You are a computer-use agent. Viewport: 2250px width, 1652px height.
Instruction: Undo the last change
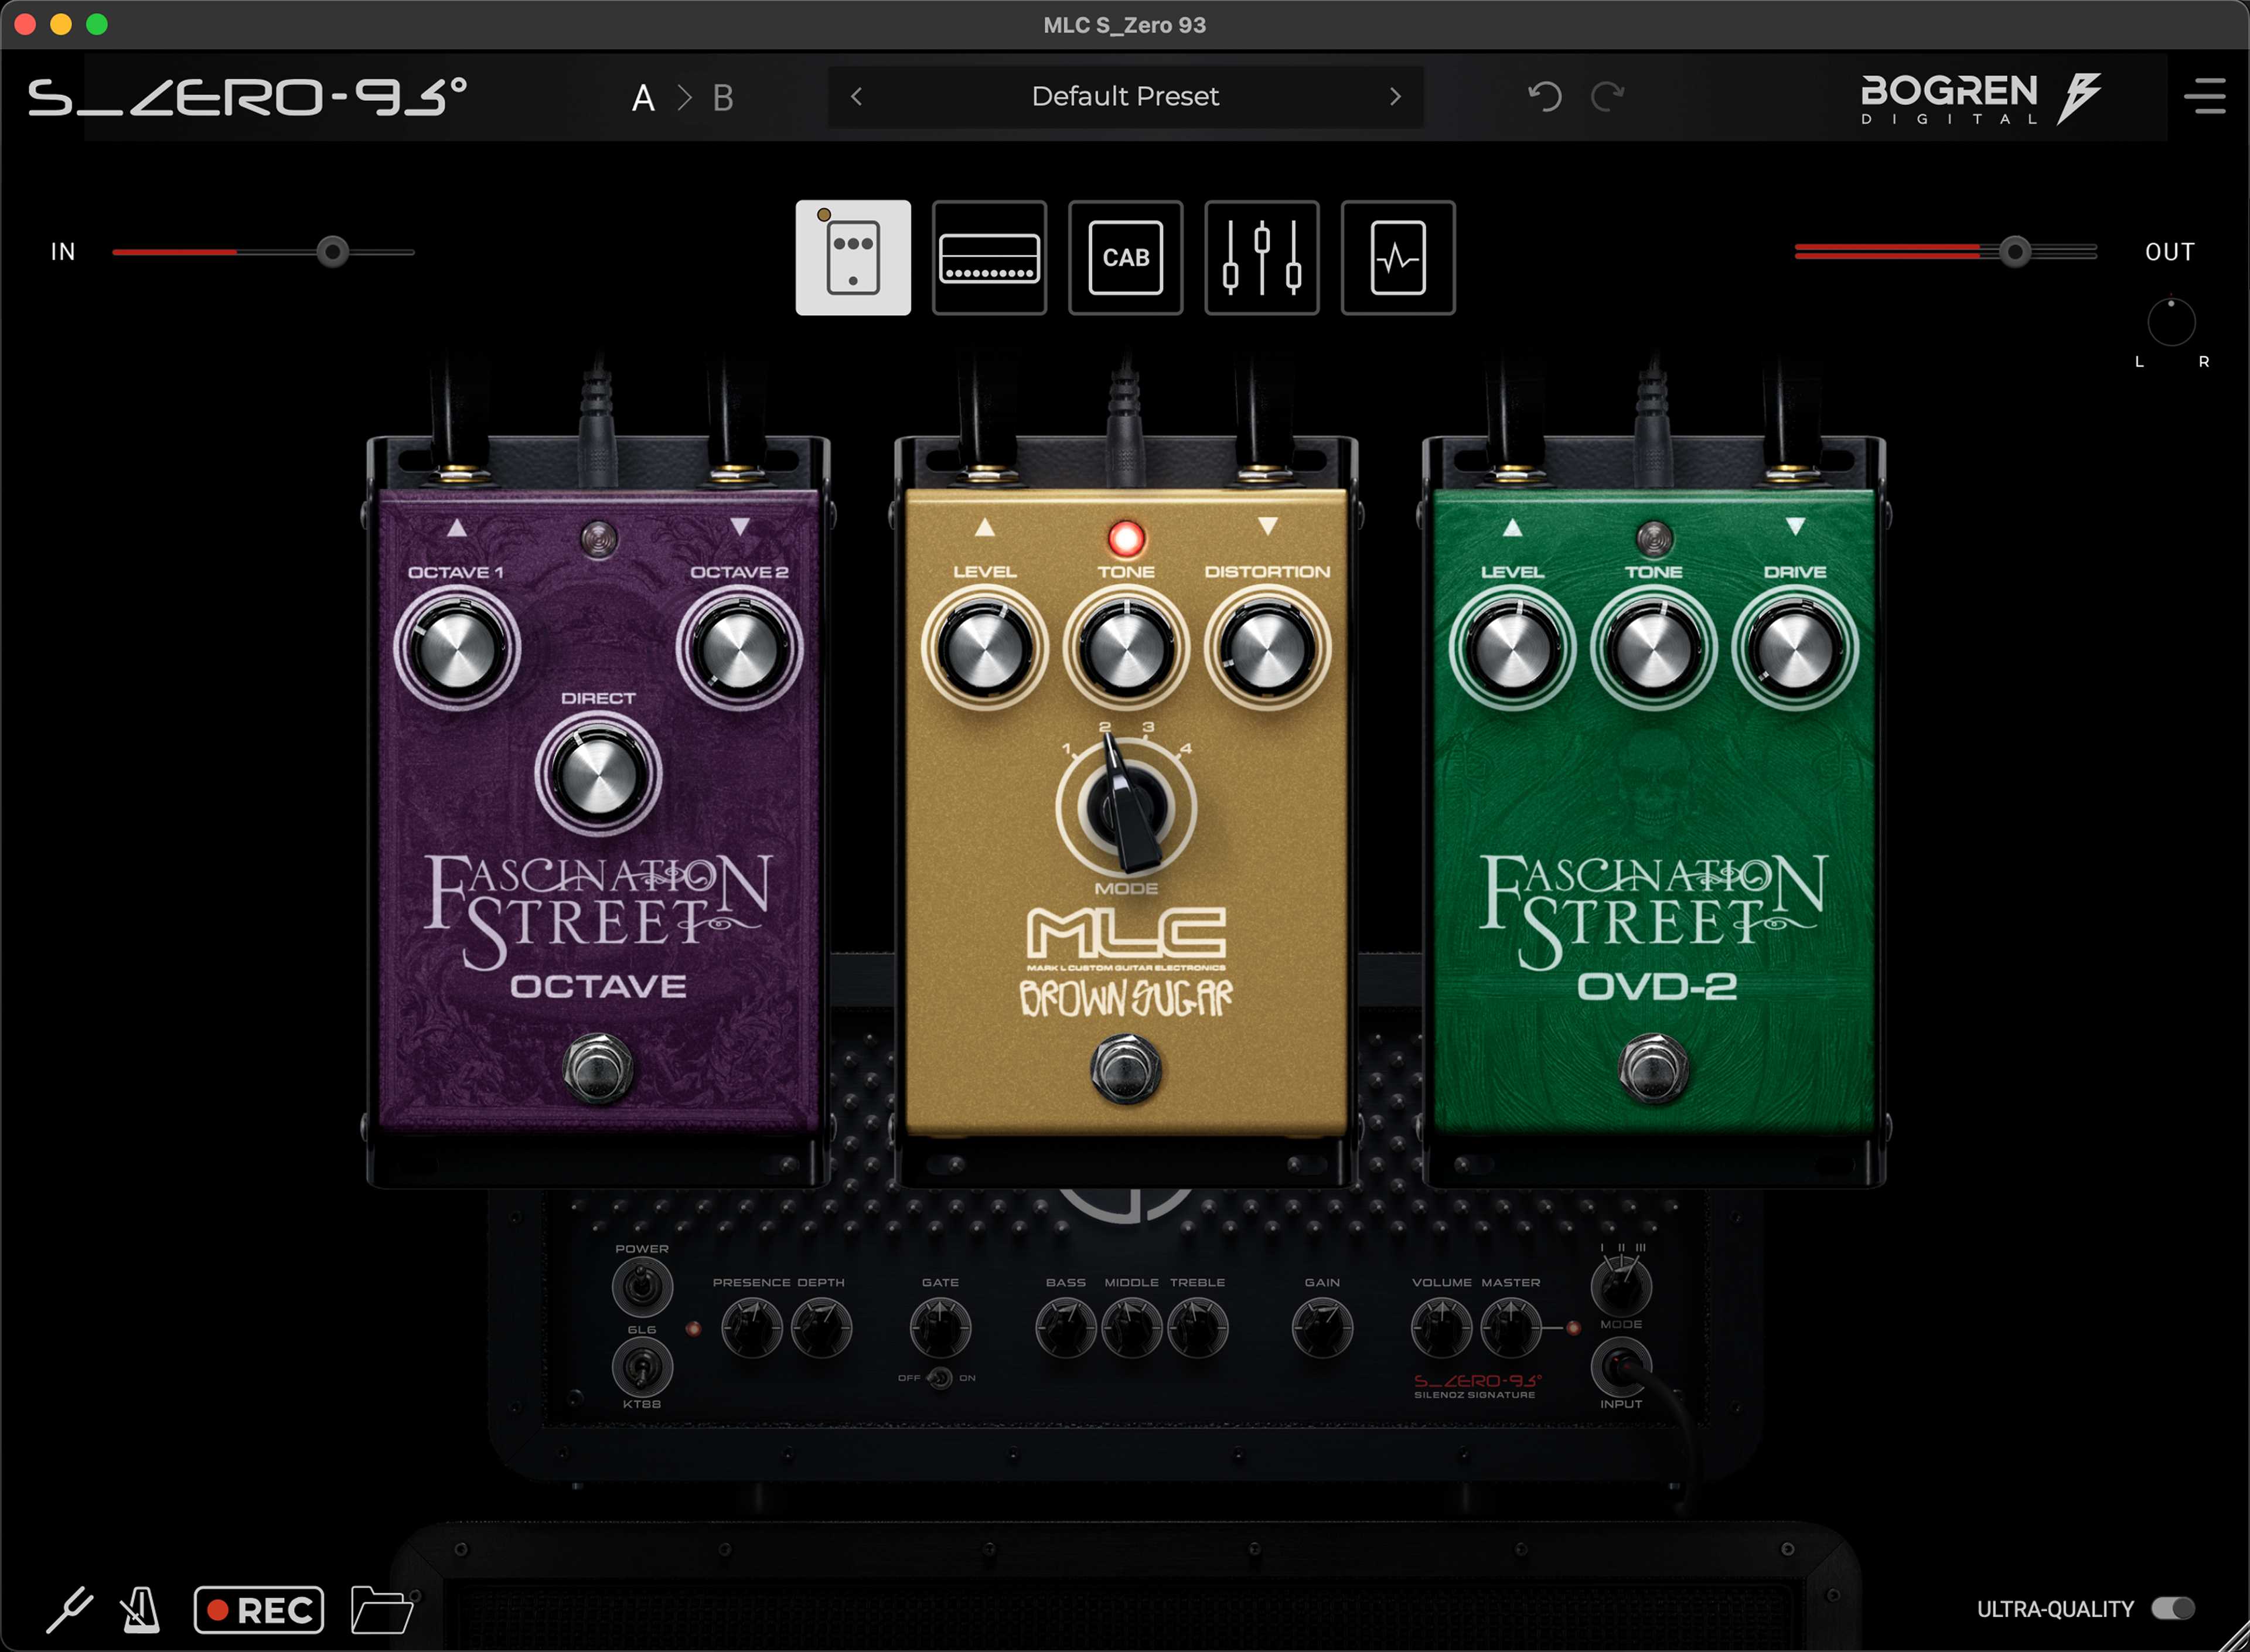point(1546,96)
